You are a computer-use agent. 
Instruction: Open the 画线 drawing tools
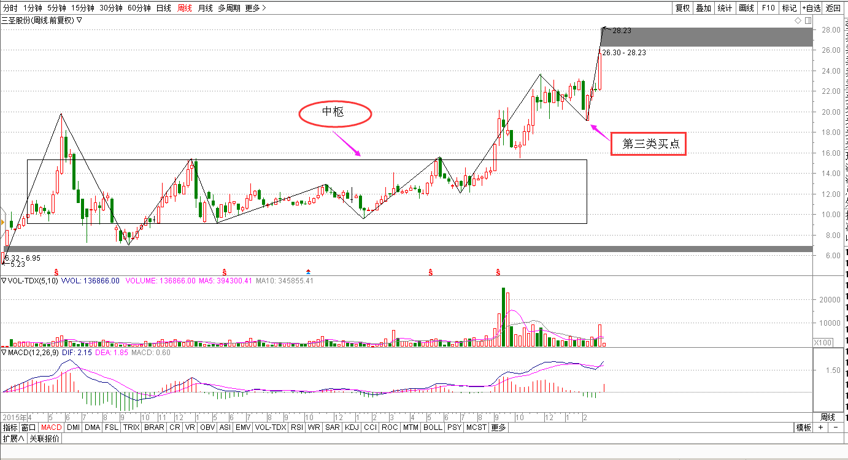pos(746,8)
